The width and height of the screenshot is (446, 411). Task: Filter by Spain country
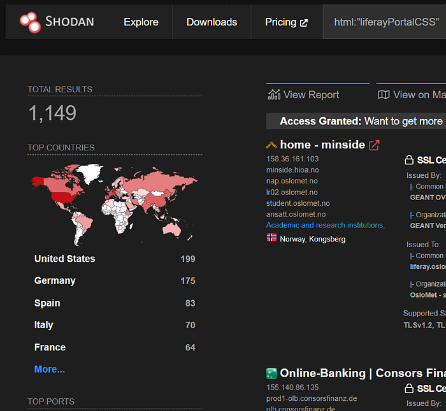(47, 303)
